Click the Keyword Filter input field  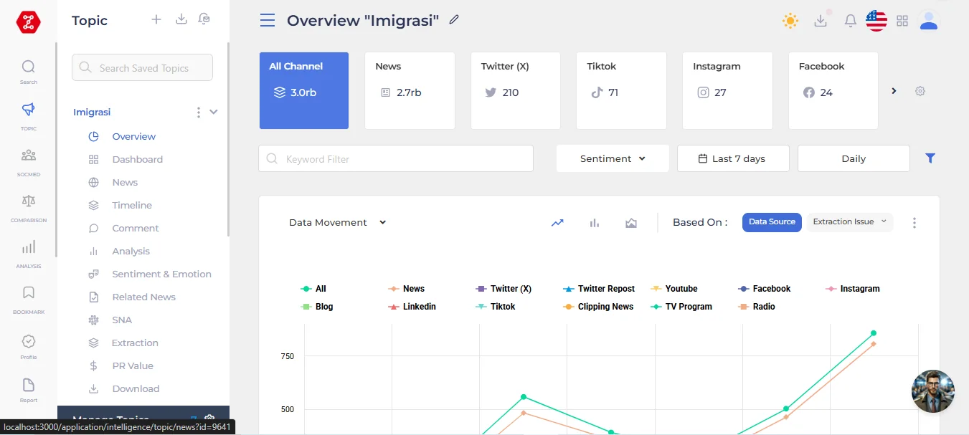[x=396, y=158]
